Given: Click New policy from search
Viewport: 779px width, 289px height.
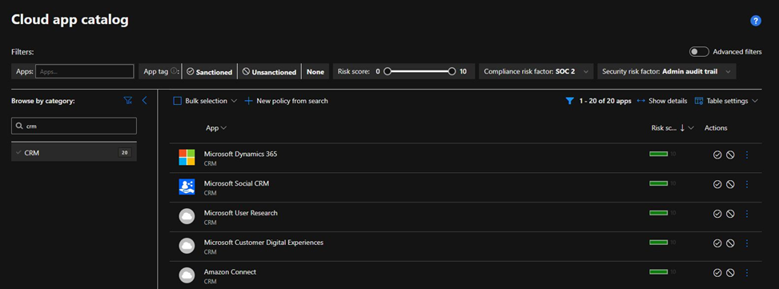Looking at the screenshot, I should [x=287, y=101].
